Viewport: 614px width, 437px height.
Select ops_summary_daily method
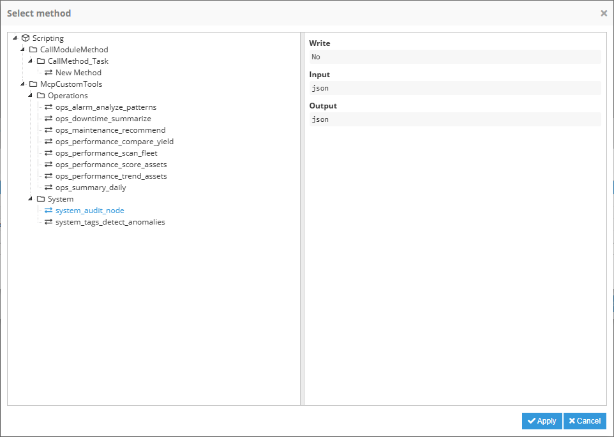[x=91, y=188]
